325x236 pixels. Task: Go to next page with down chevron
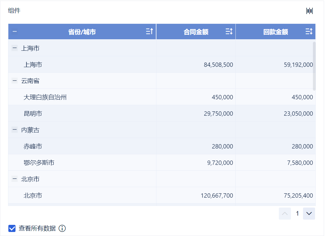(x=309, y=213)
